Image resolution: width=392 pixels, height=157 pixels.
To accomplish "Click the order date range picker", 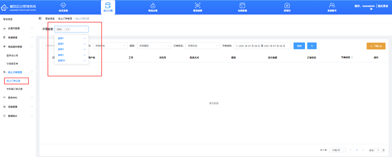I will pyautogui.click(x=262, y=46).
